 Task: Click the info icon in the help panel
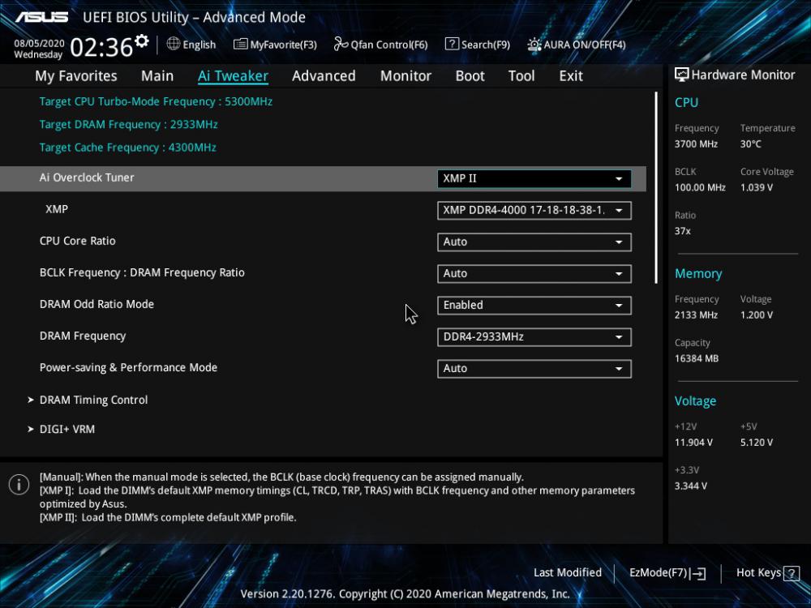19,485
